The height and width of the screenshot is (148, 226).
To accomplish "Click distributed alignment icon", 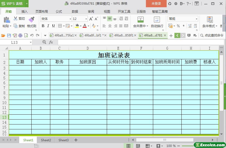I will (126, 26).
